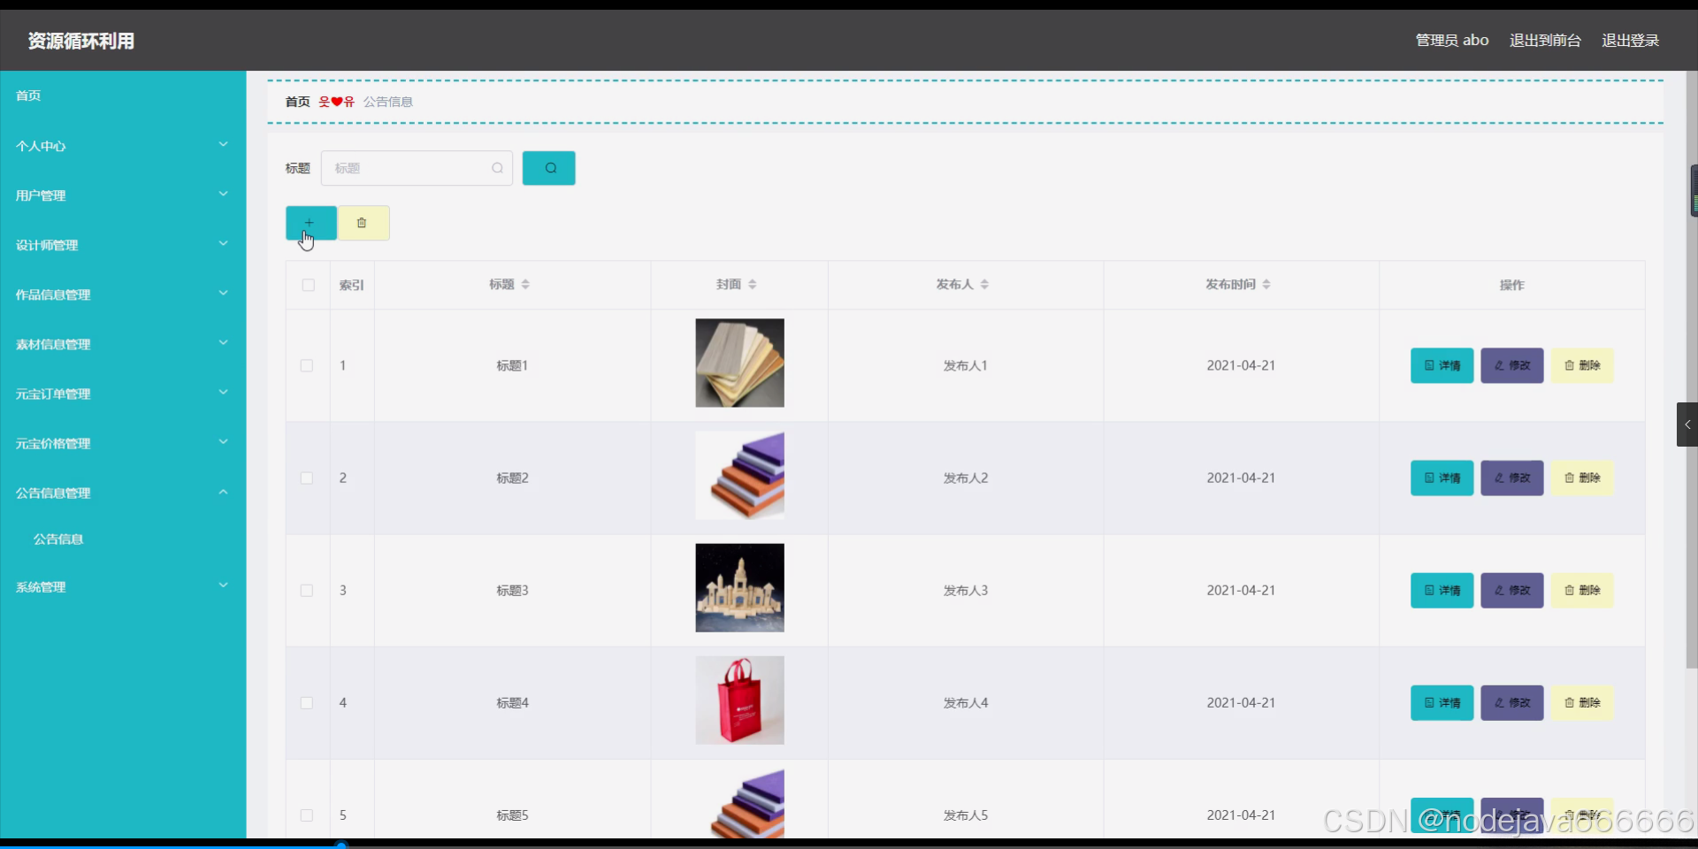Image resolution: width=1698 pixels, height=849 pixels.
Task: Click 修改 for row 标题2
Action: coord(1512,478)
